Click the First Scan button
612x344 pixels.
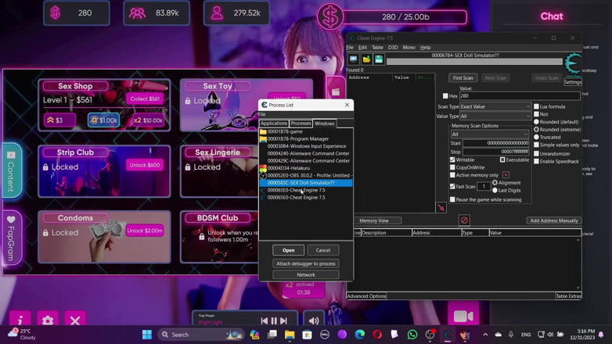pos(463,78)
